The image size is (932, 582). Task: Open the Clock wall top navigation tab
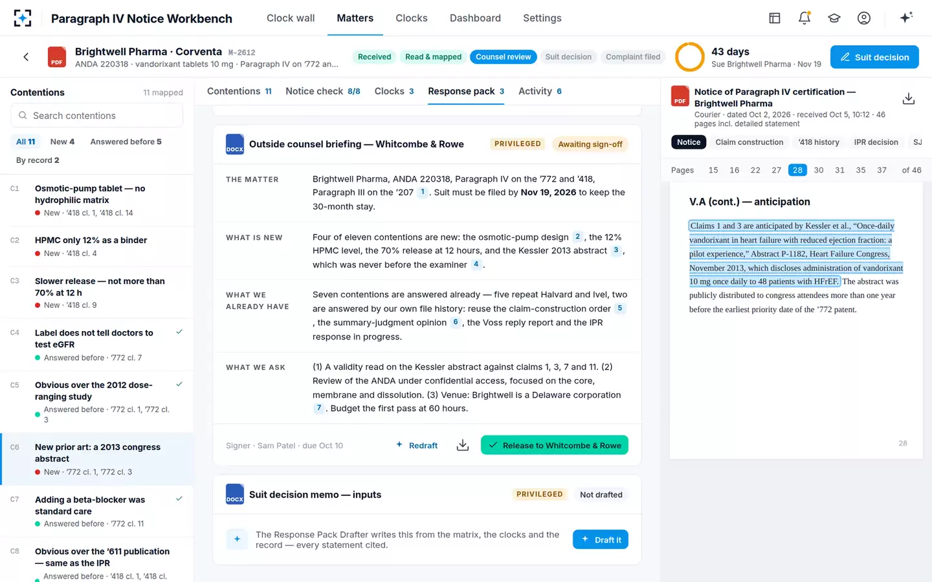point(291,18)
